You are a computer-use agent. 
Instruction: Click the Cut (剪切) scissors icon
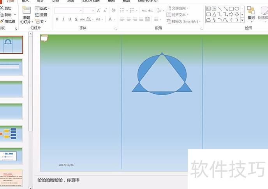click(2, 8)
